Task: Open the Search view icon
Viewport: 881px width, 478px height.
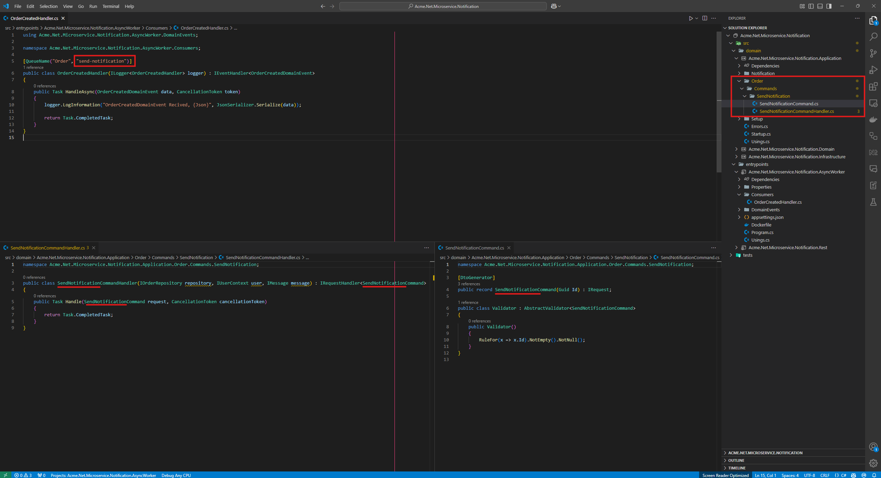Action: click(873, 37)
